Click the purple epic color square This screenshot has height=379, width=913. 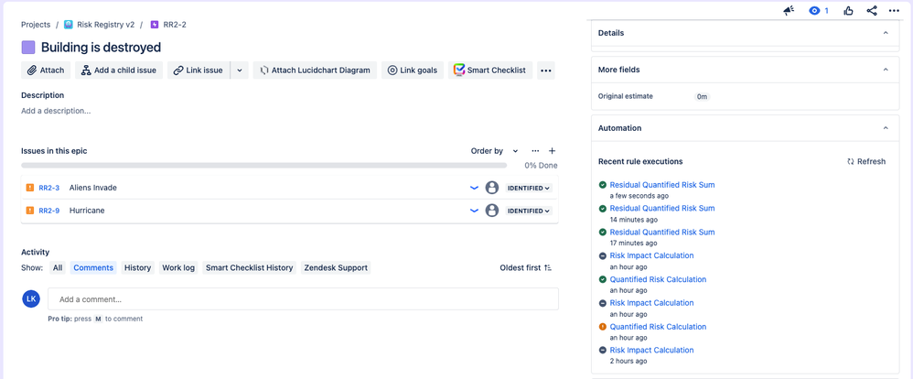[x=28, y=48]
